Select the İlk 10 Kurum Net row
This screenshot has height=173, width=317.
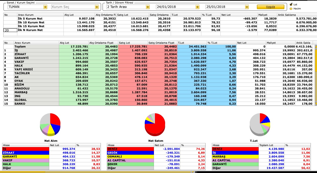(x=160, y=22)
